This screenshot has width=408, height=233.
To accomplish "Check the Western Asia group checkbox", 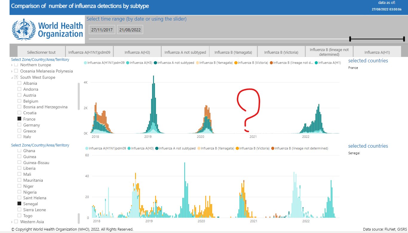I will tap(16, 222).
